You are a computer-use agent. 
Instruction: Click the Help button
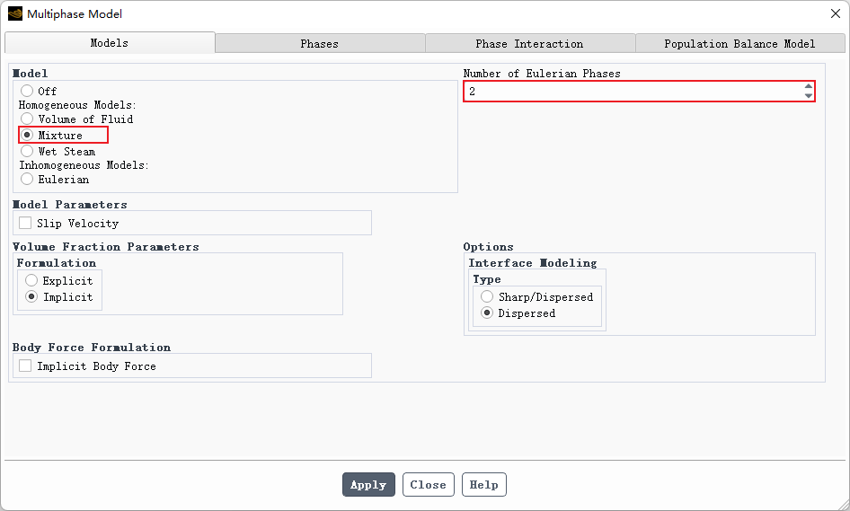pyautogui.click(x=483, y=485)
